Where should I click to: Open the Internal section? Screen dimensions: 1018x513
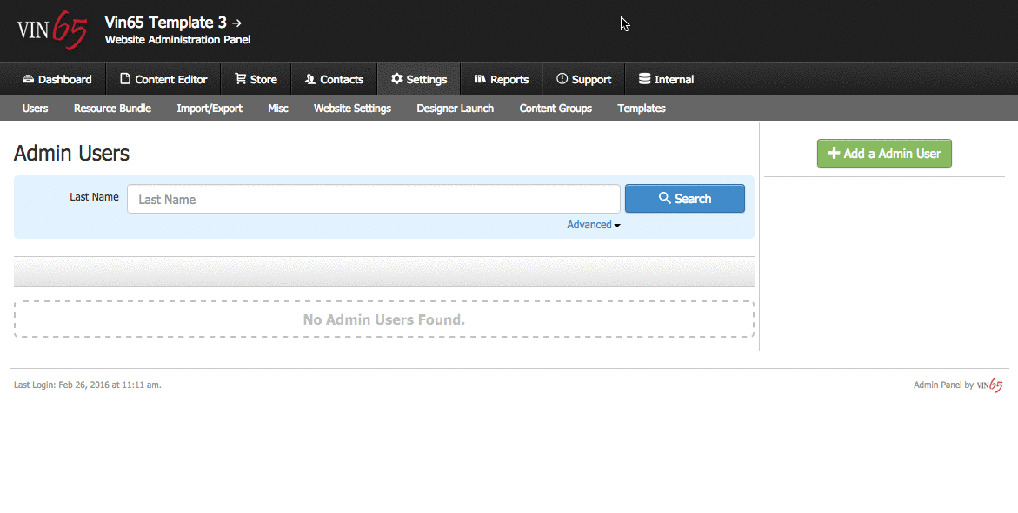pyautogui.click(x=666, y=79)
